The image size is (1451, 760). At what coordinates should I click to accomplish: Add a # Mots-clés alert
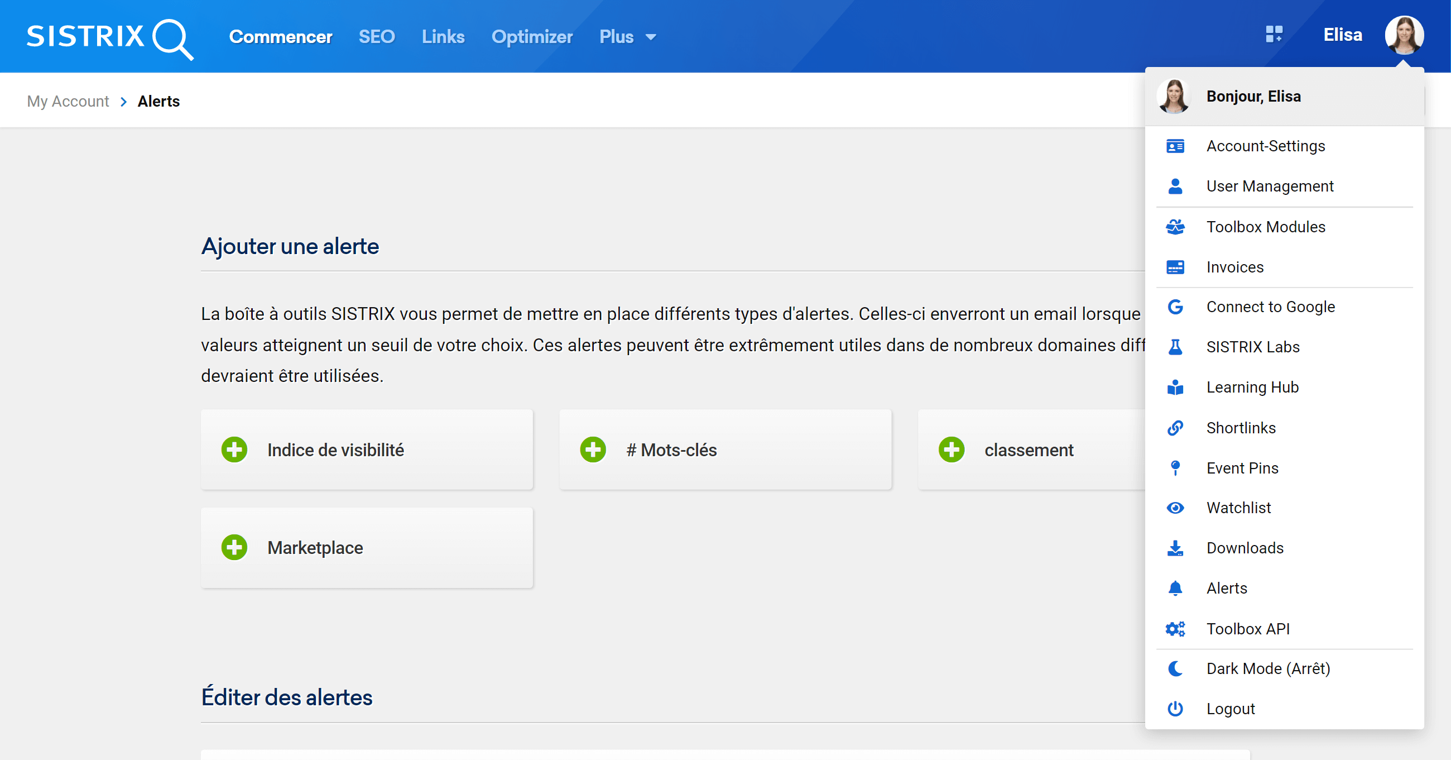[x=725, y=450]
